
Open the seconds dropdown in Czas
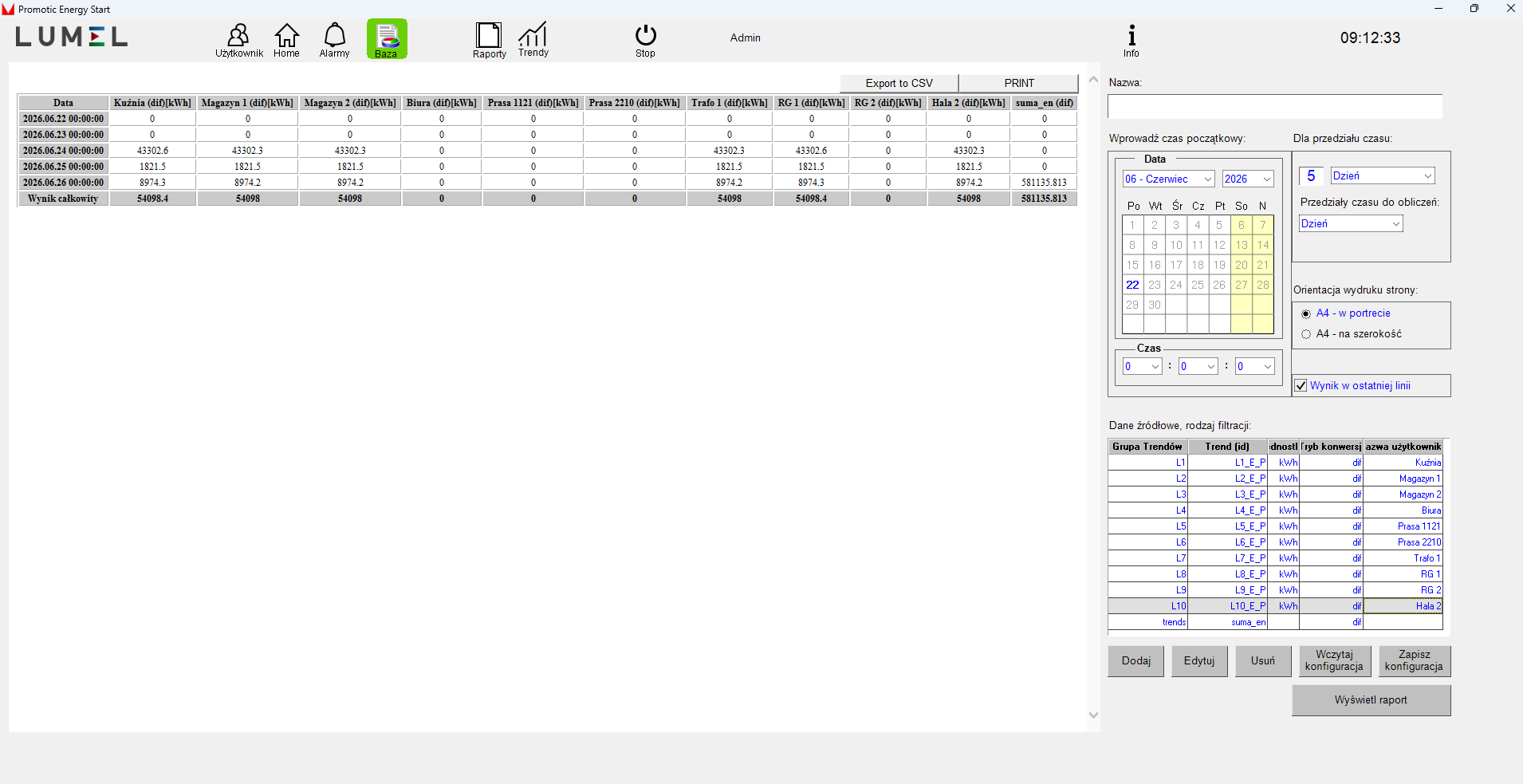pyautogui.click(x=1254, y=366)
